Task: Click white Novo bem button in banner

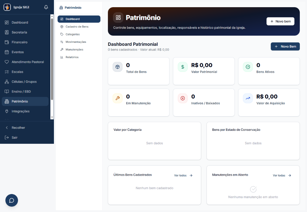Action: pos(280,21)
